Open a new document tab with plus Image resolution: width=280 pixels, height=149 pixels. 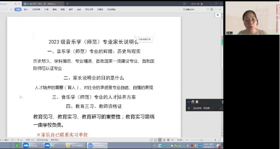click(x=67, y=4)
